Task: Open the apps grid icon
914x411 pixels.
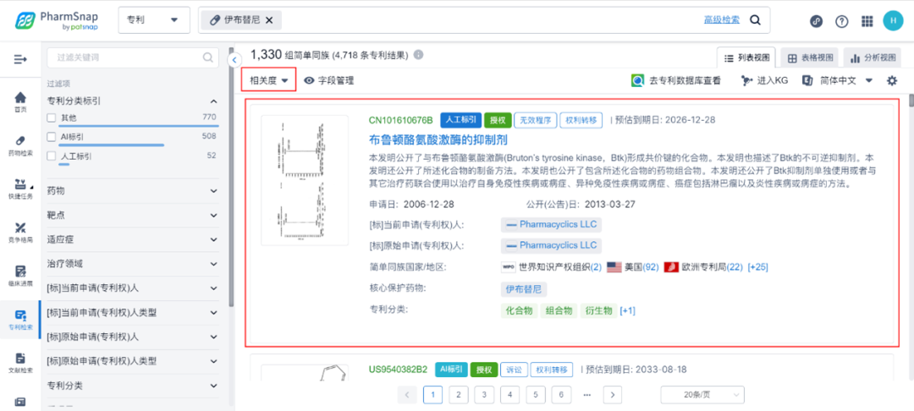Action: pyautogui.click(x=867, y=21)
